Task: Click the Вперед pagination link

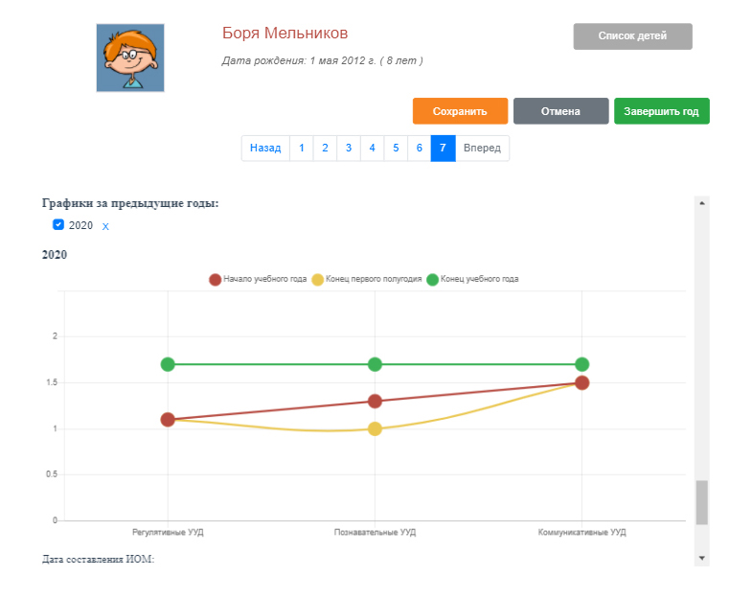Action: 482,149
